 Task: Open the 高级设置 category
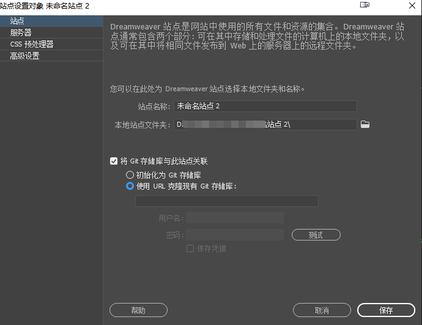point(51,56)
